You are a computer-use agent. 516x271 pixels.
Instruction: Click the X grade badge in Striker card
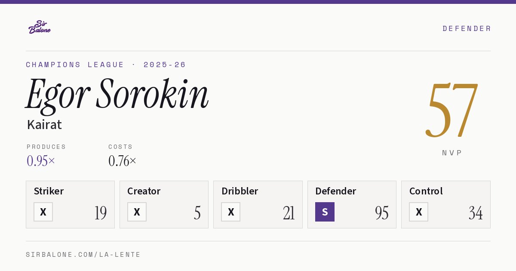tap(43, 212)
